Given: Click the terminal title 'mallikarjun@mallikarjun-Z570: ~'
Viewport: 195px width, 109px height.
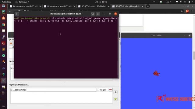Looking at the screenshot, I should [66, 14].
